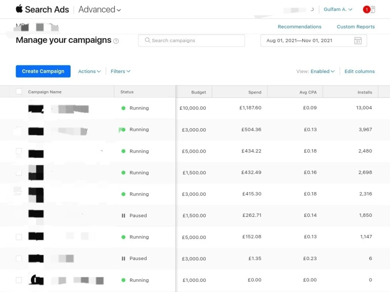Expand the Filters dropdown
This screenshot has width=390, height=292.
click(x=121, y=71)
